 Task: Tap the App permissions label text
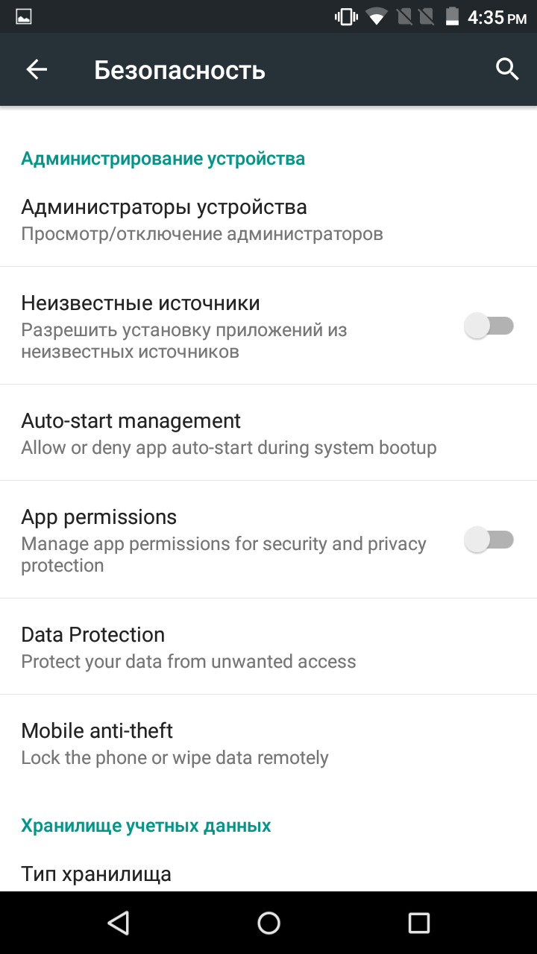[x=99, y=517]
